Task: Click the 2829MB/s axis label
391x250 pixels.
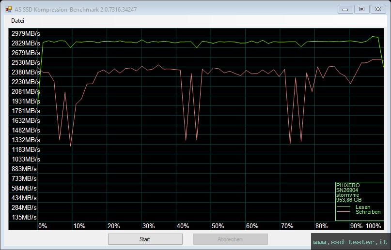Action: (x=26, y=43)
